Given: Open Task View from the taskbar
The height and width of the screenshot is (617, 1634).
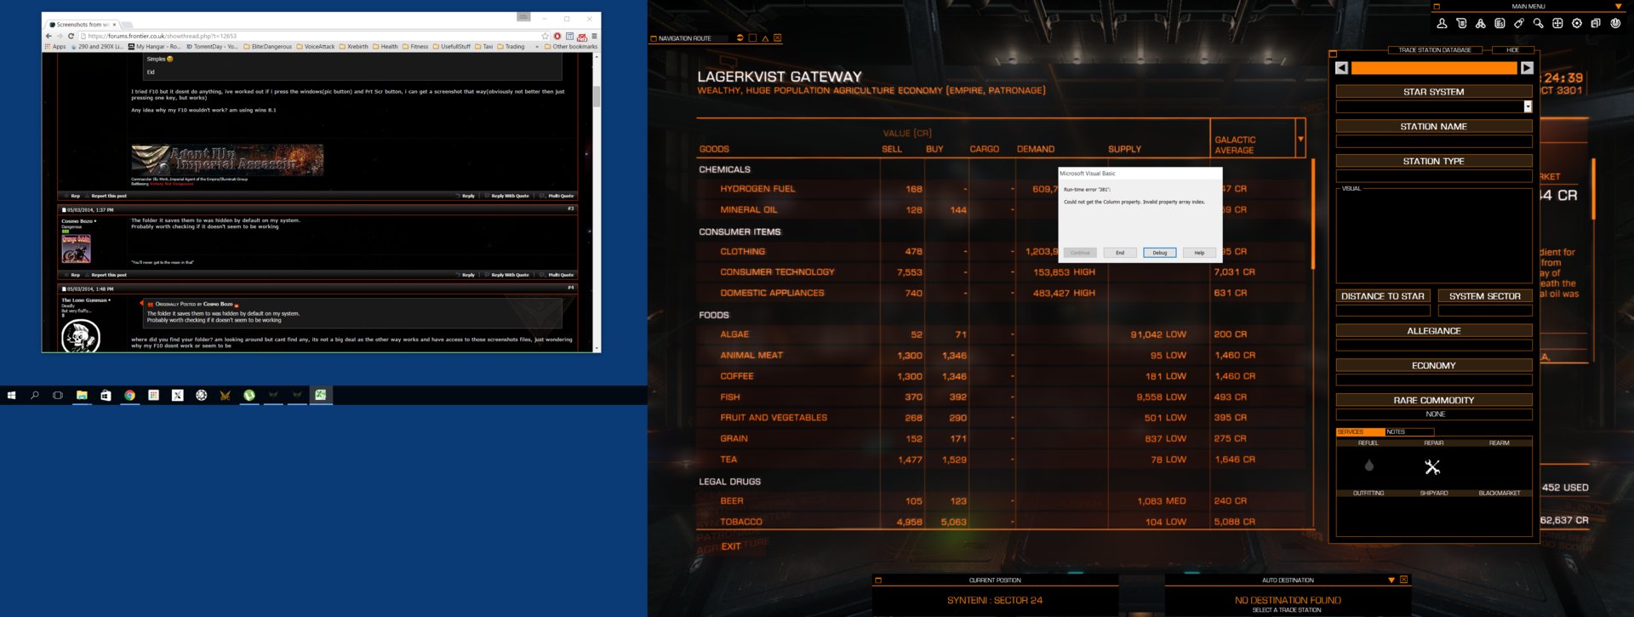Looking at the screenshot, I should [x=58, y=395].
